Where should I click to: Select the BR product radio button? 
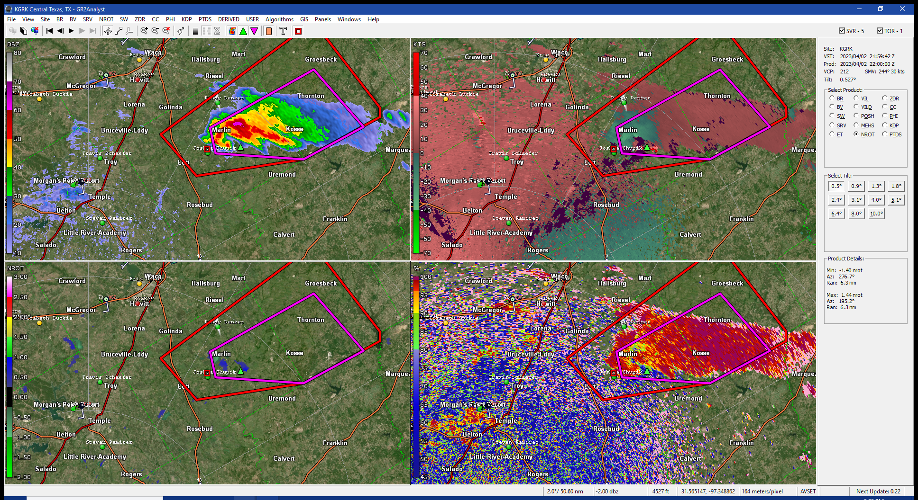click(832, 98)
